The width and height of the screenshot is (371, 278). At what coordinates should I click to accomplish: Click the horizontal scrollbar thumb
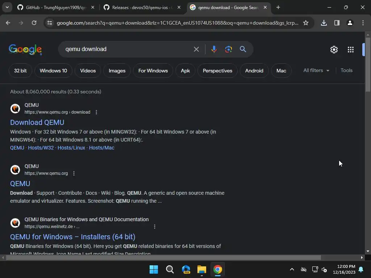click(163, 257)
